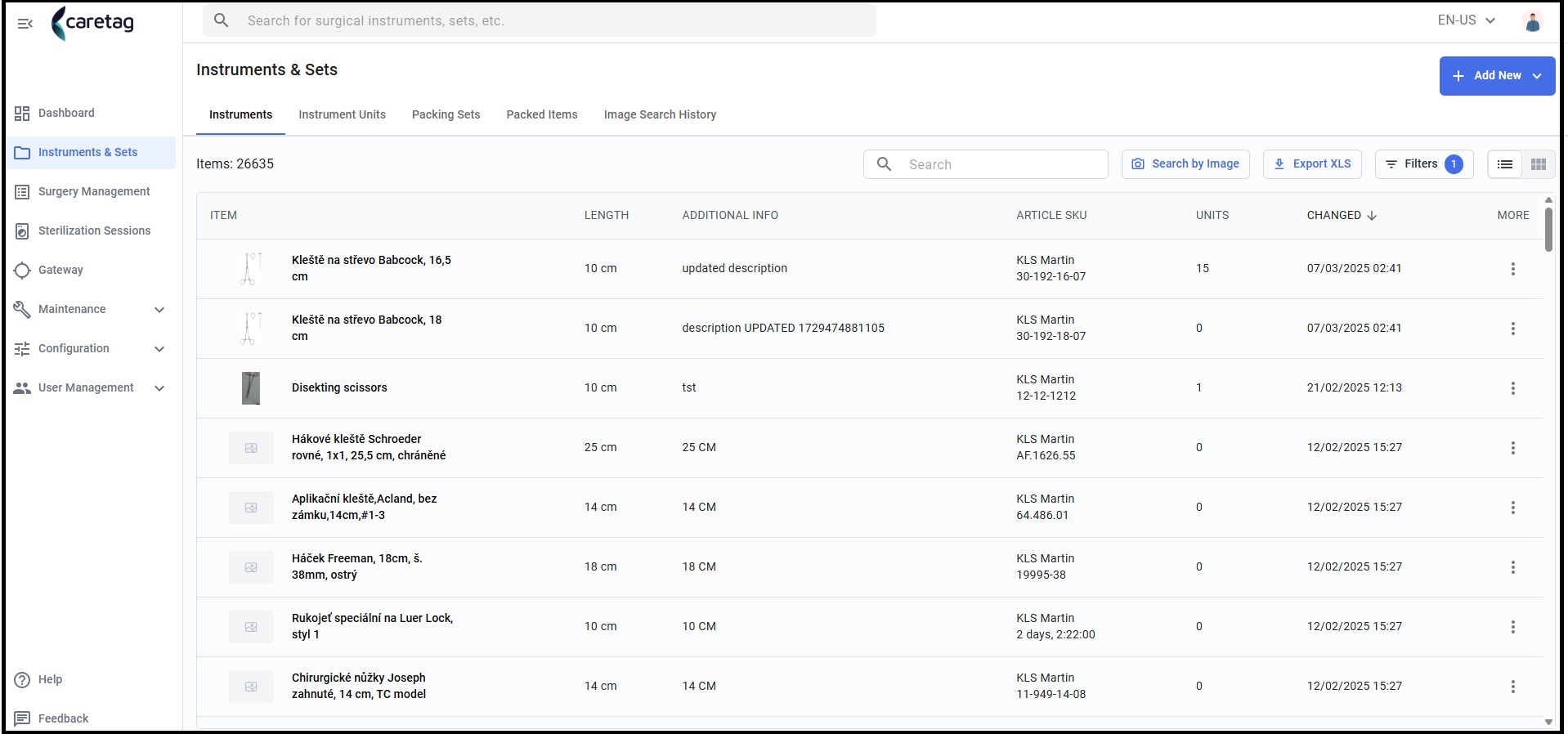
Task: Open more options for Disekting scissors row
Action: pyautogui.click(x=1512, y=388)
